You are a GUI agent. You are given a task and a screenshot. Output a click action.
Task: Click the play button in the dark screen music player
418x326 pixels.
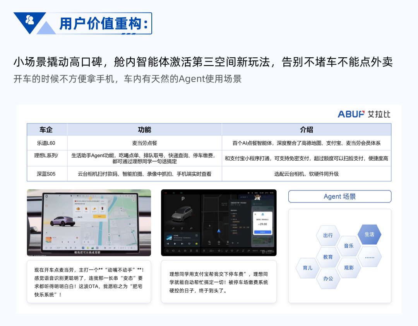(175, 244)
